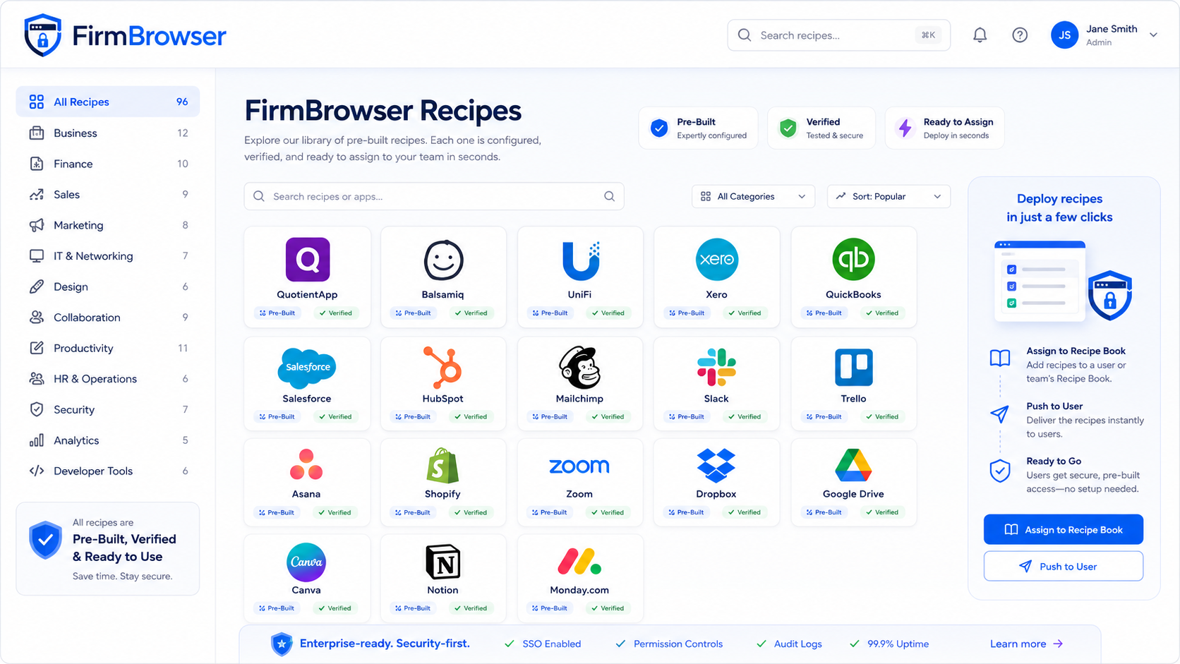
Task: Select the Slack recipe icon
Action: pos(716,367)
